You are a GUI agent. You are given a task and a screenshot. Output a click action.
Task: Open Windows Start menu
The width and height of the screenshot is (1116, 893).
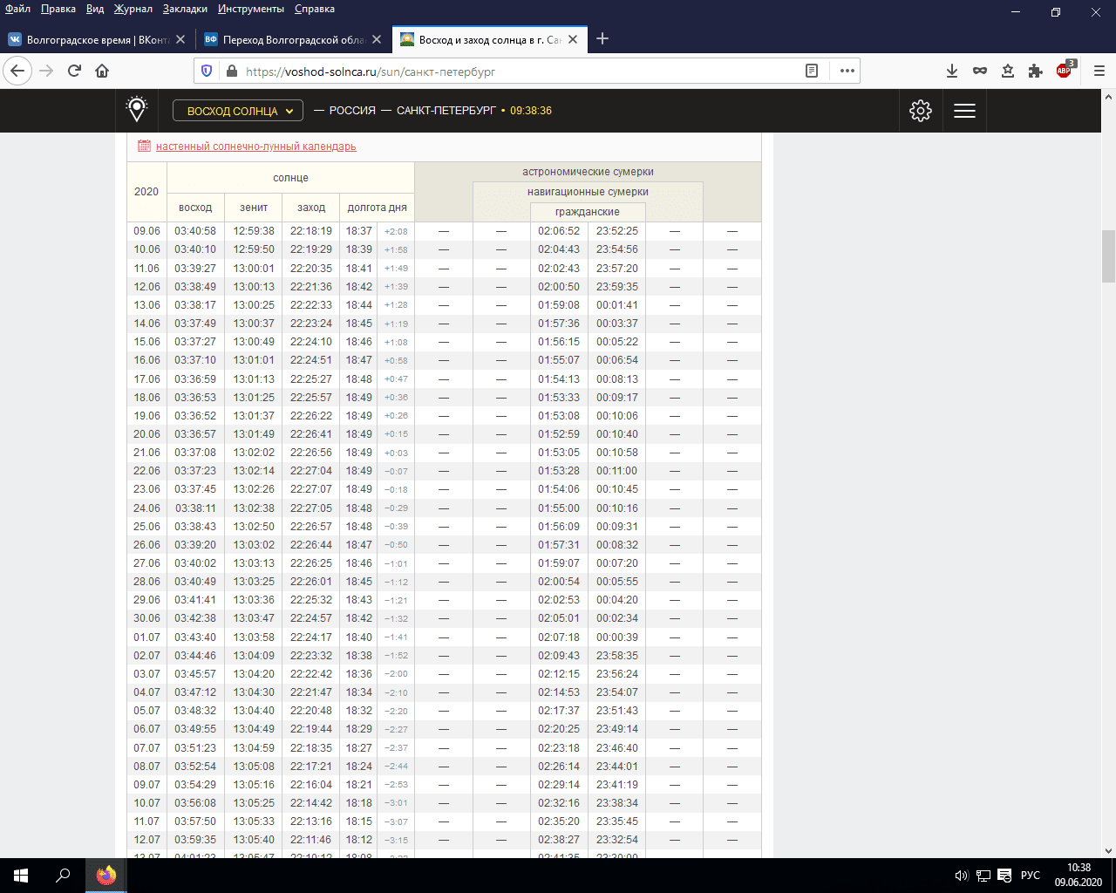click(x=21, y=876)
